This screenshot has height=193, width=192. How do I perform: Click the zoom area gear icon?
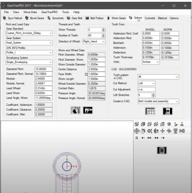(x=143, y=131)
